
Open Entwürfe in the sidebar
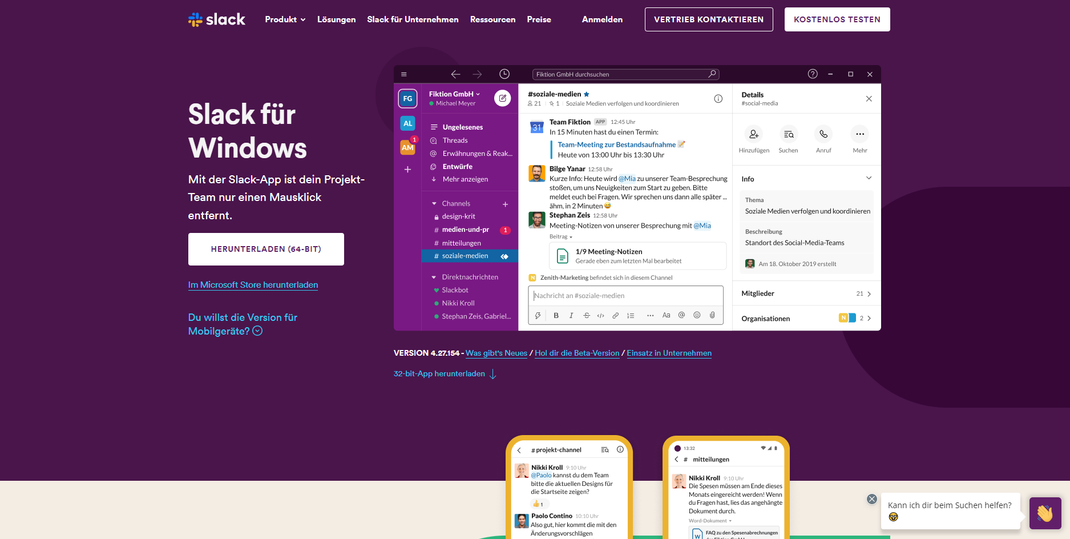click(x=457, y=167)
